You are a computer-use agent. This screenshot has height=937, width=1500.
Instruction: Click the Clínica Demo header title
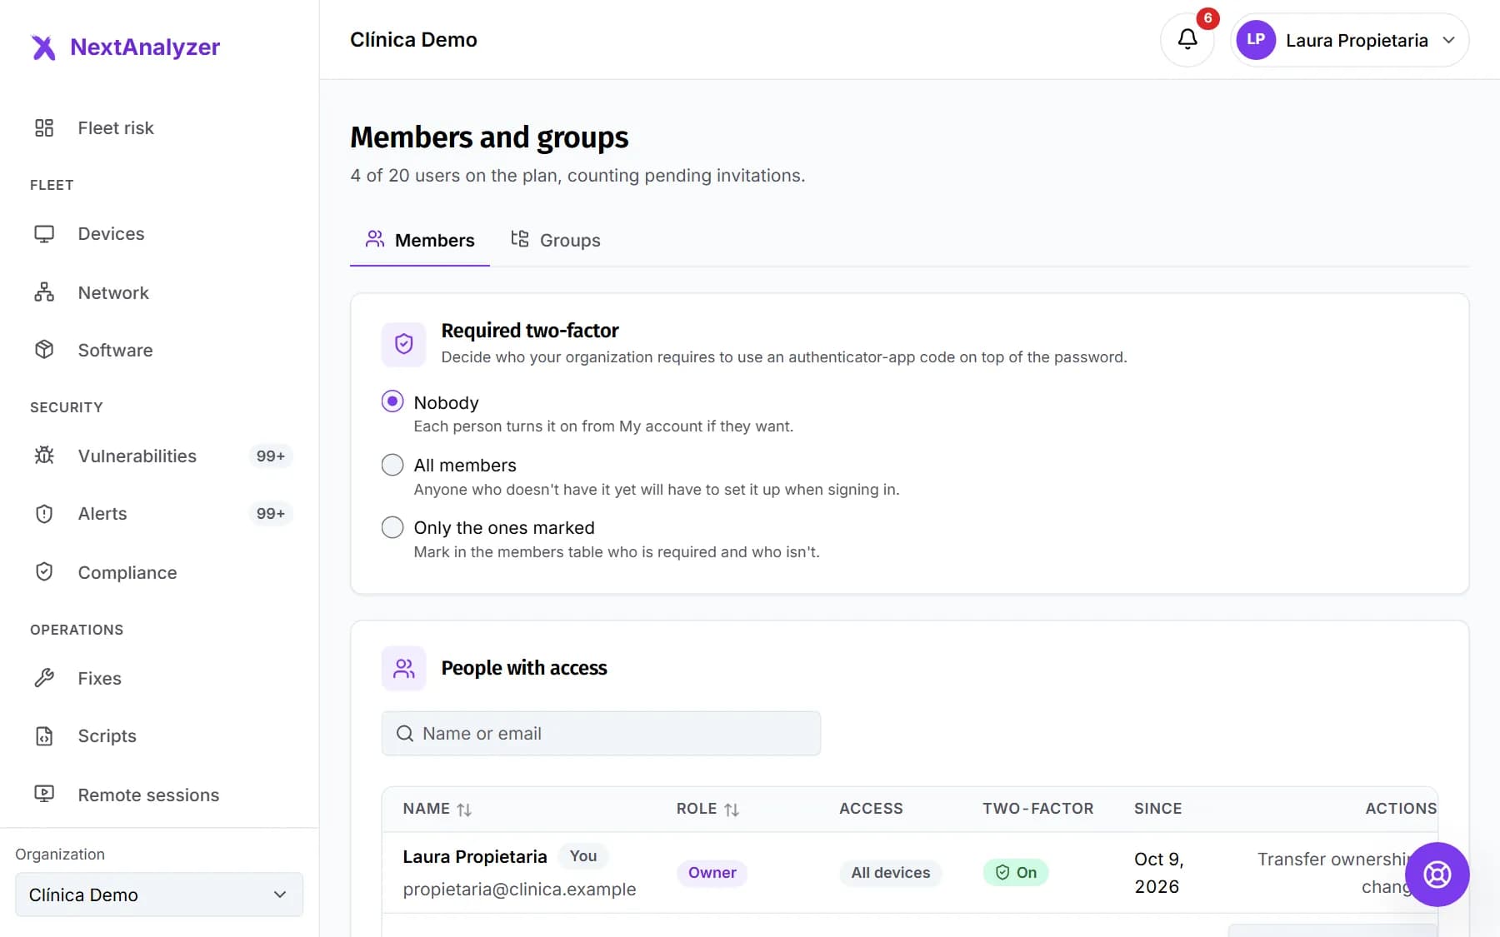coord(413,40)
